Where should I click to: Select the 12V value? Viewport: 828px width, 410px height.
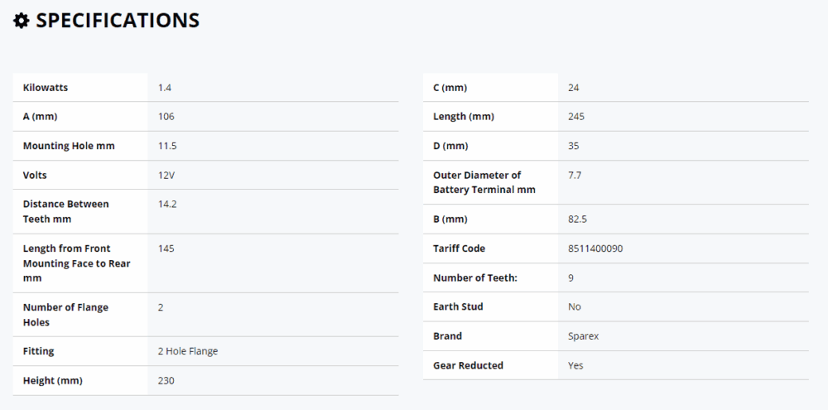tap(166, 175)
